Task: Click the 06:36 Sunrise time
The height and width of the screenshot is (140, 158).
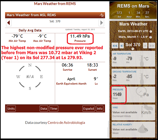Action: 68,65
